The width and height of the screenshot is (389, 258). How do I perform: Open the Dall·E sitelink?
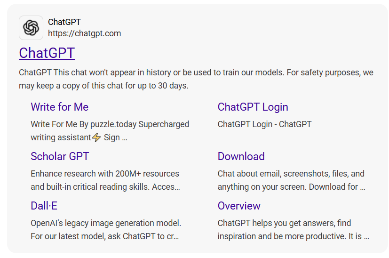tap(44, 206)
